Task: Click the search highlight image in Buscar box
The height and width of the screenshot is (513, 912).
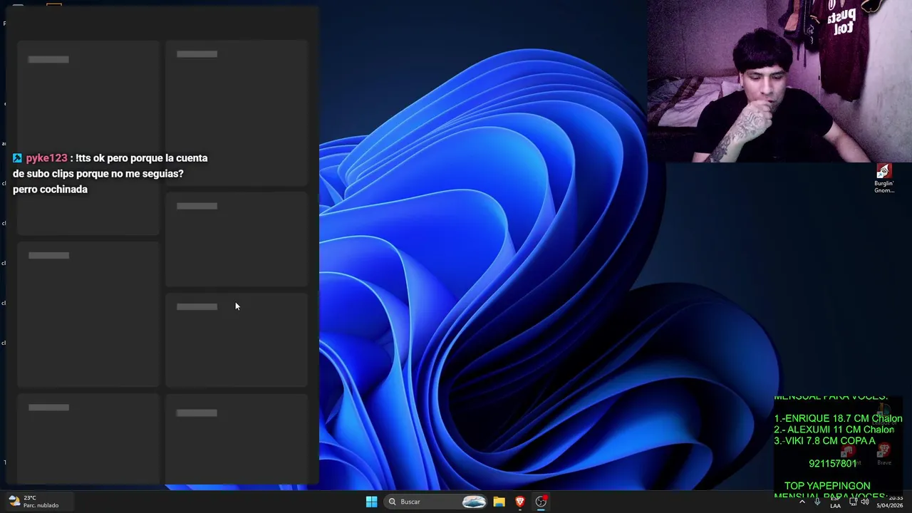Action: coord(474,502)
